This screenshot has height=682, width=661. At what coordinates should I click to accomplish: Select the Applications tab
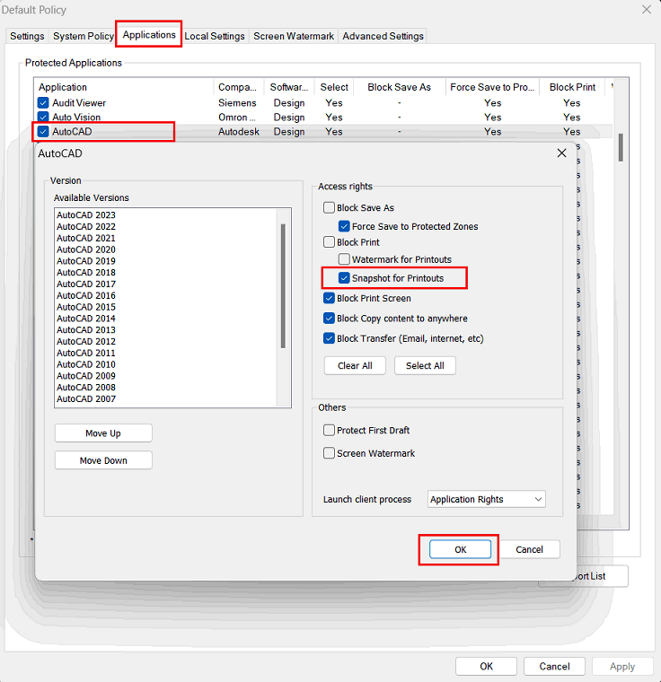[149, 35]
